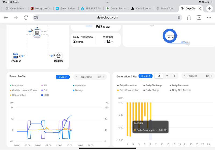Open the Power Profile calendar picker icon
215x150 pixels.
(x=100, y=77)
